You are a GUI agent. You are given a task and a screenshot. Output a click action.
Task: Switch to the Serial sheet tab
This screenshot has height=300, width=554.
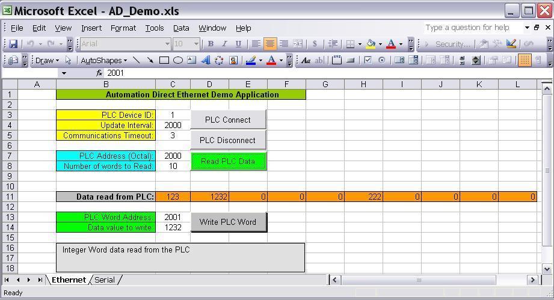coord(105,280)
